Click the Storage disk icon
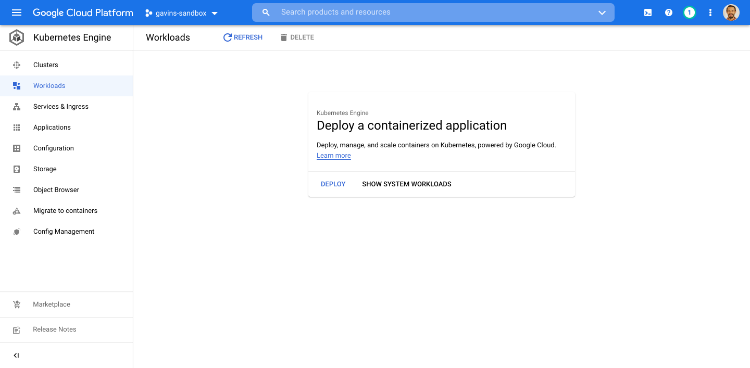Screen dimensions: 750x368 (x=17, y=169)
